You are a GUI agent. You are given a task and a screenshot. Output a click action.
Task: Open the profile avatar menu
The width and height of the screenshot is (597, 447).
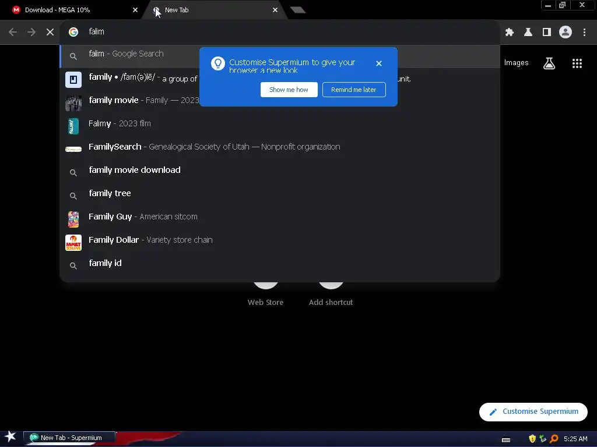566,33
